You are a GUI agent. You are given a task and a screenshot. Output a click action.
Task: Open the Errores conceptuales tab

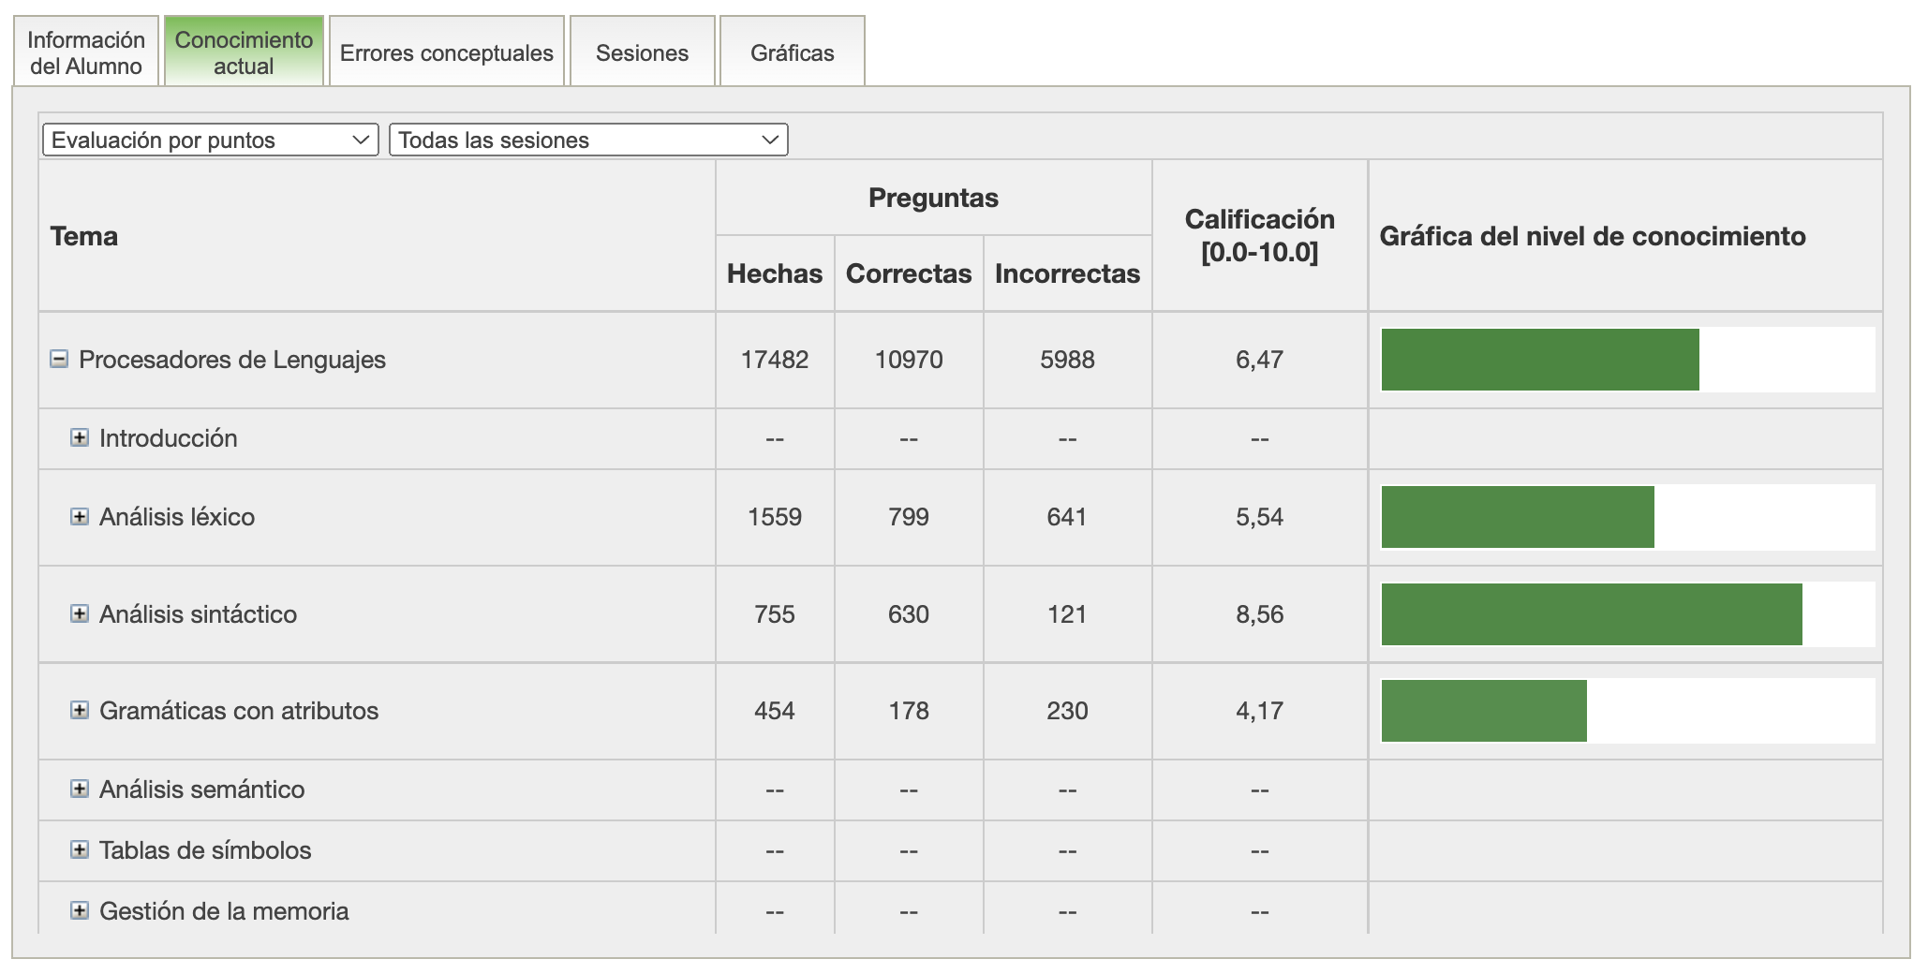446,52
